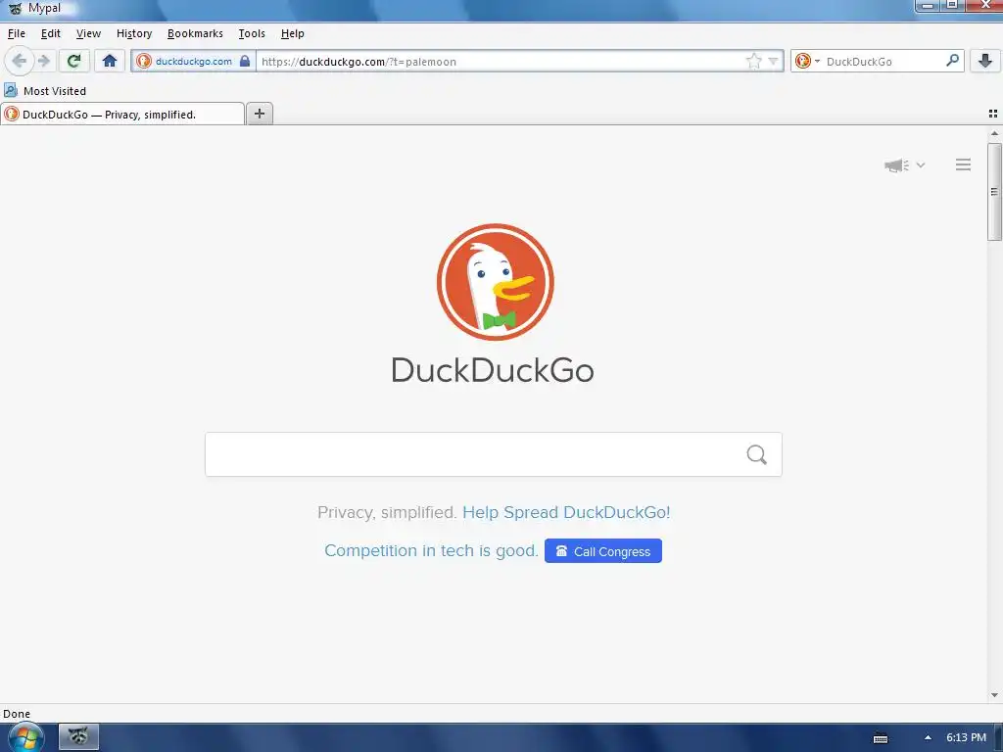Image resolution: width=1003 pixels, height=752 pixels.
Task: Click the page vertical scrollbar thumb
Action: 994,192
